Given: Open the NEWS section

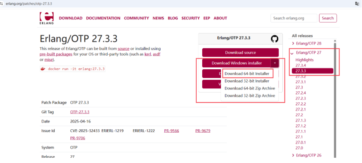Looking at the screenshot, I should pyautogui.click(x=159, y=18).
